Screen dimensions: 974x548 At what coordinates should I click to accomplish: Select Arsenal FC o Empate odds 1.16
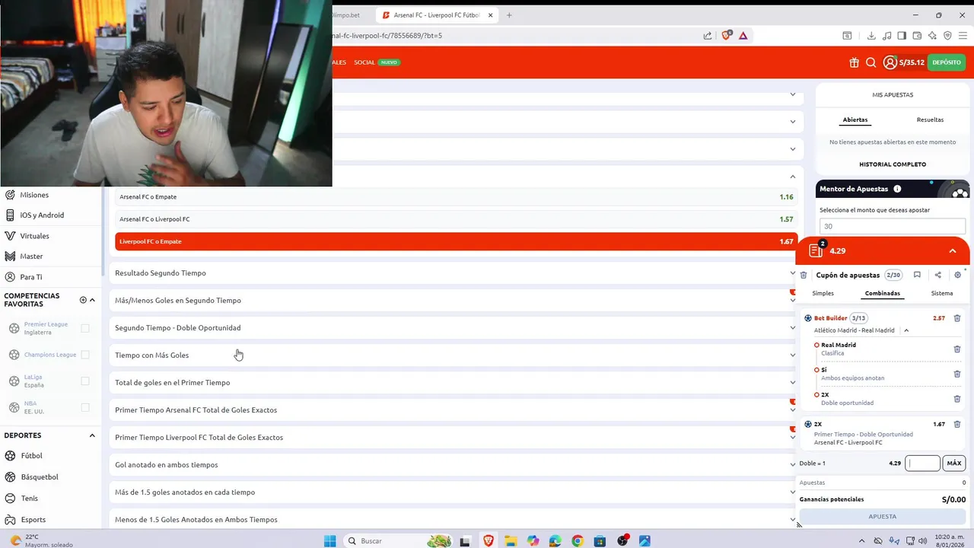tap(456, 197)
